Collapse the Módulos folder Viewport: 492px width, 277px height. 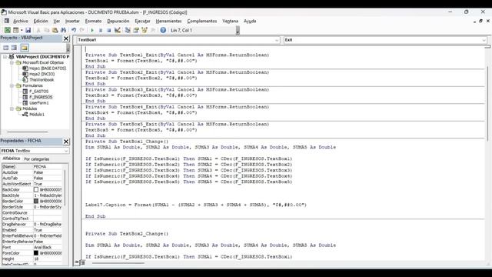(x=12, y=108)
